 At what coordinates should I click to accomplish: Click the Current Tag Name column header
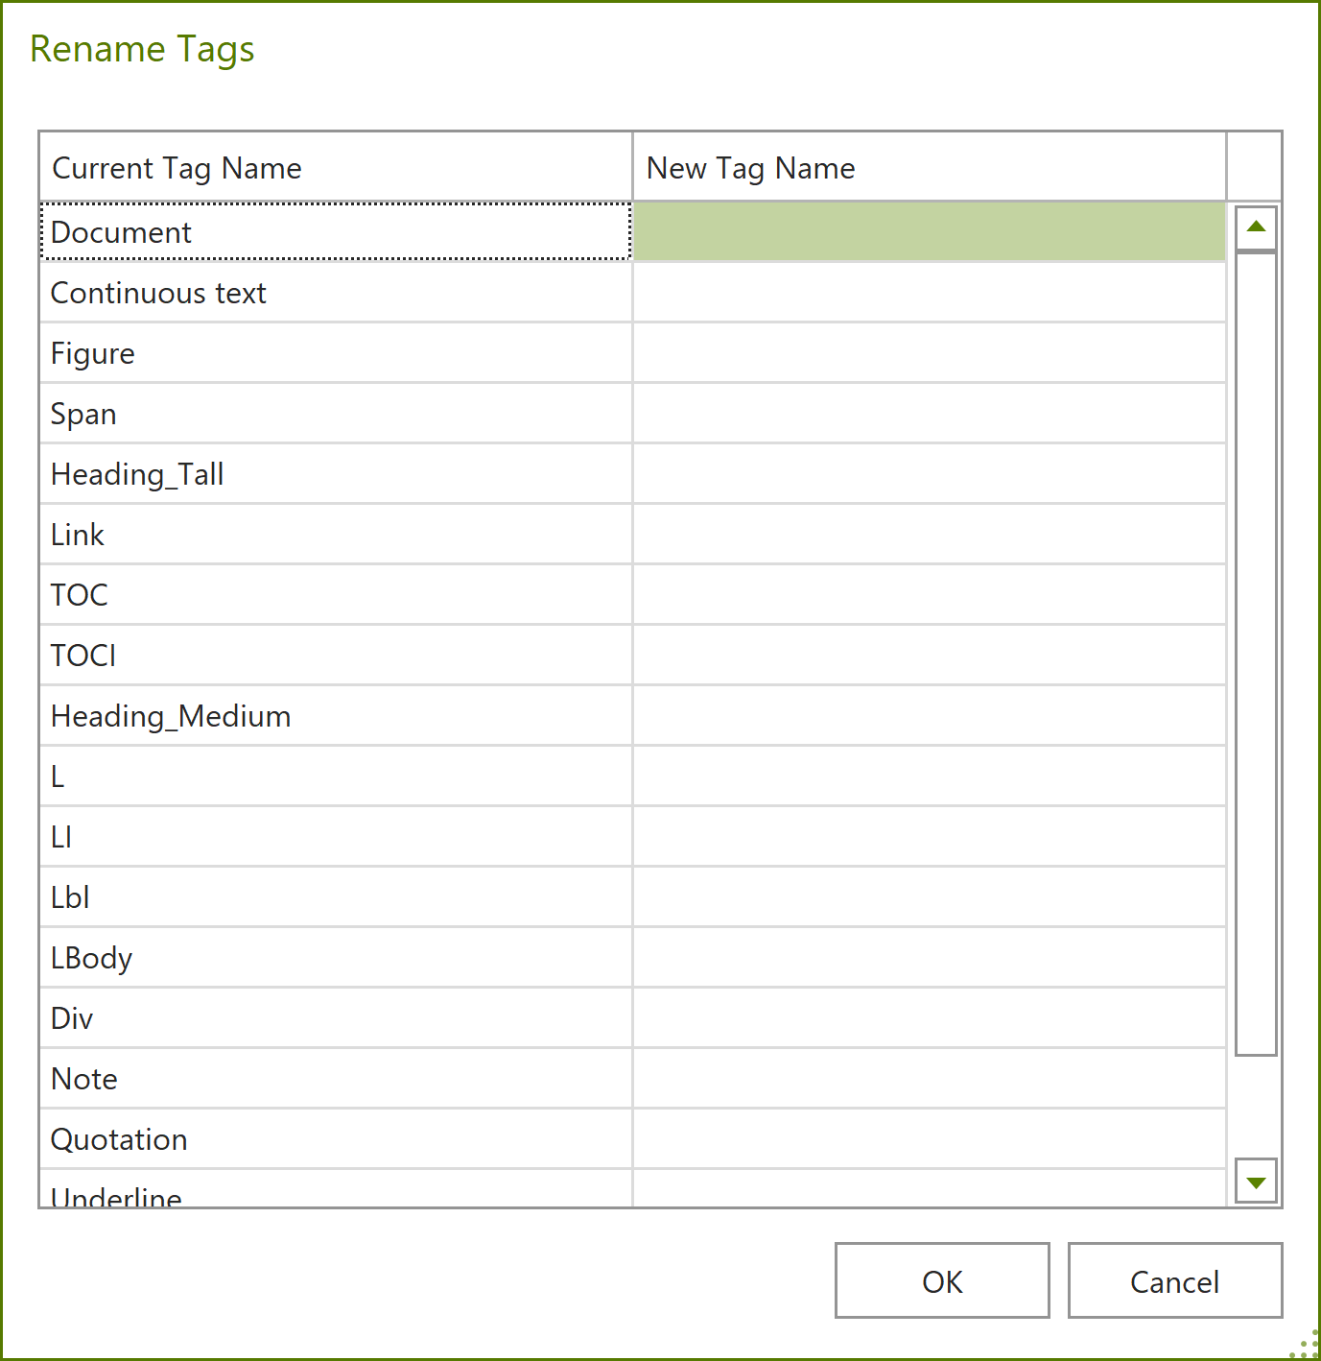point(336,167)
